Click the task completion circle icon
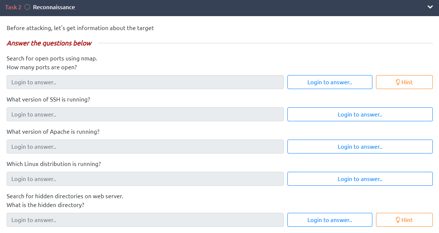This screenshot has height=233, width=439. click(x=27, y=7)
